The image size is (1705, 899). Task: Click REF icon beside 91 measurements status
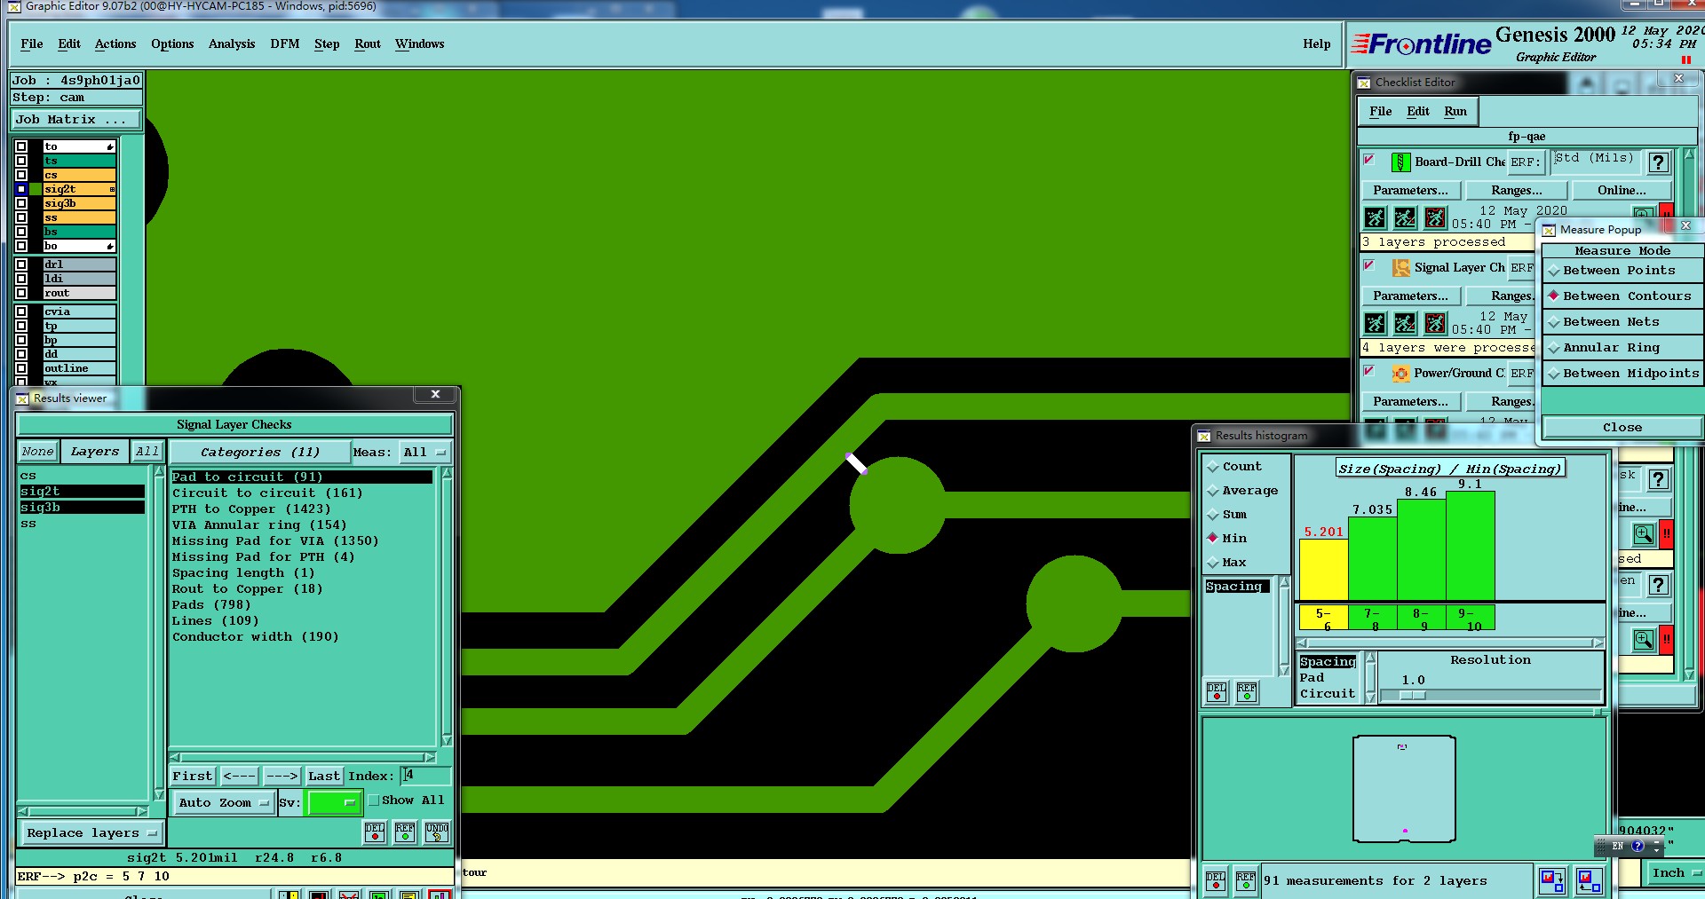pos(1246,880)
